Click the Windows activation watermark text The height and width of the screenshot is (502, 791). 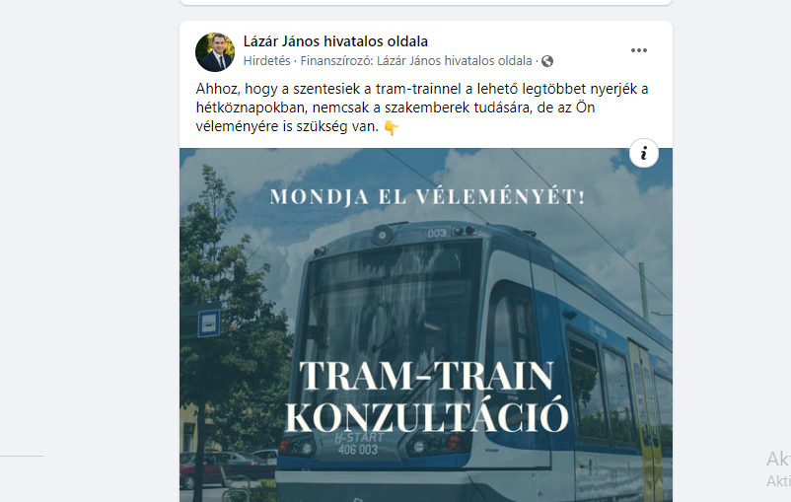click(778, 468)
